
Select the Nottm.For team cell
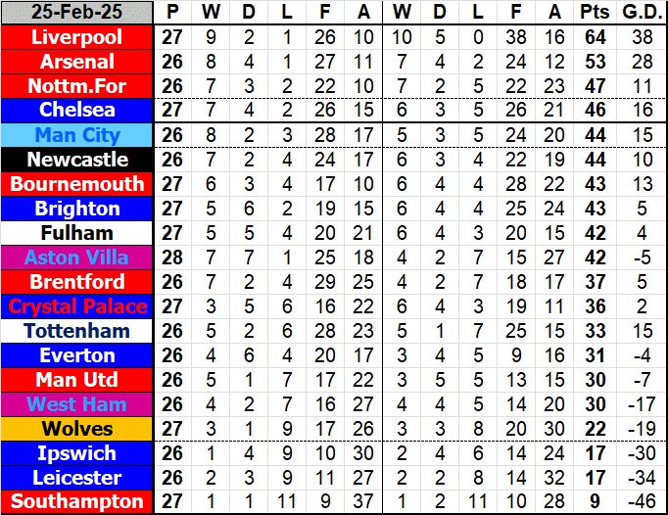(x=76, y=86)
